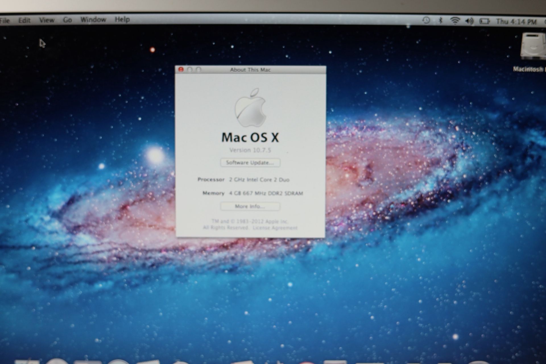Screen dimensions: 546x364
Task: Click the Thu 4:14 PM clock
Action: click(x=516, y=22)
